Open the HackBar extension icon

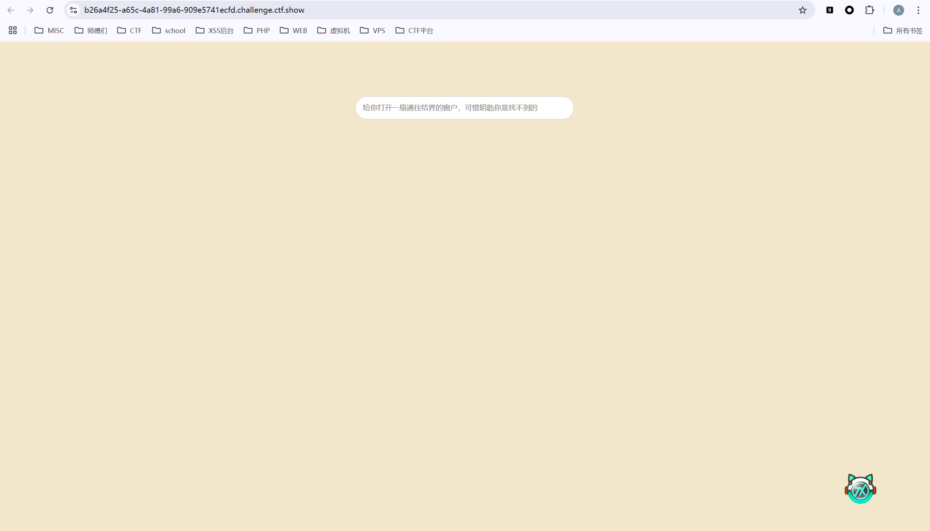click(830, 10)
